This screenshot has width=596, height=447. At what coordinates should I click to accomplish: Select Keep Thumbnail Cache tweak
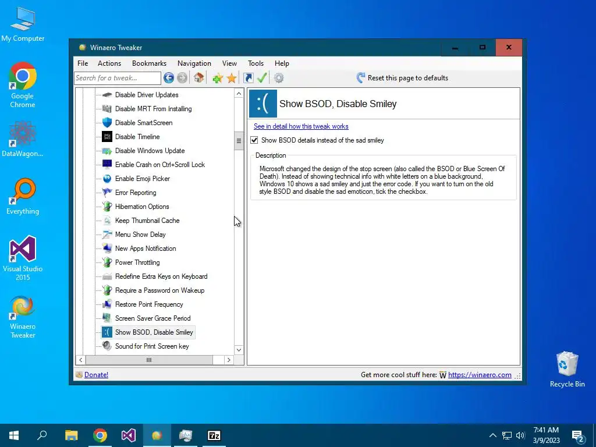click(147, 221)
